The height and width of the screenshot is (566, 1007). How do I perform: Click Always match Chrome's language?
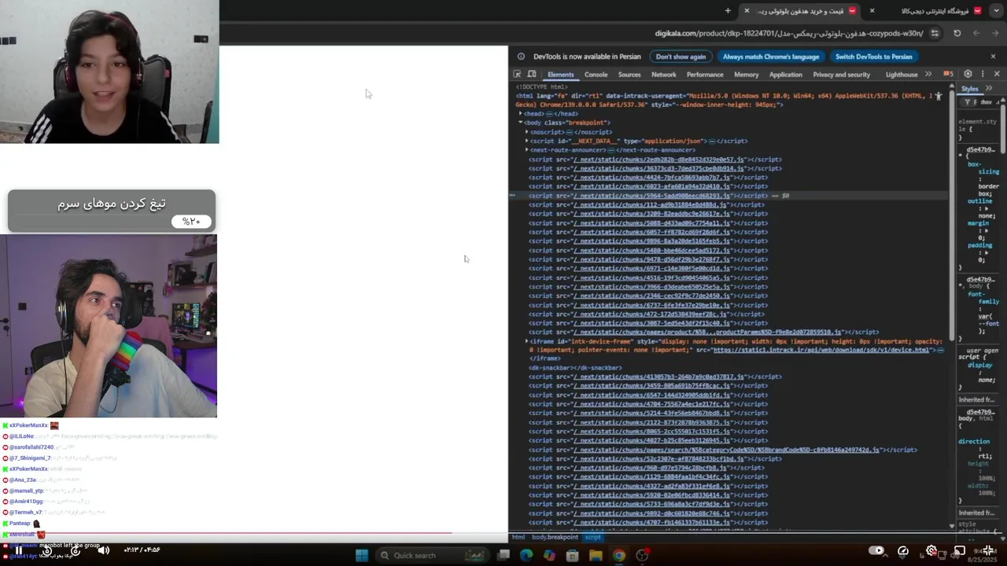[771, 57]
